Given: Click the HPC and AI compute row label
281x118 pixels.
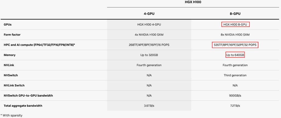Looking at the screenshot, I should pos(39,45).
